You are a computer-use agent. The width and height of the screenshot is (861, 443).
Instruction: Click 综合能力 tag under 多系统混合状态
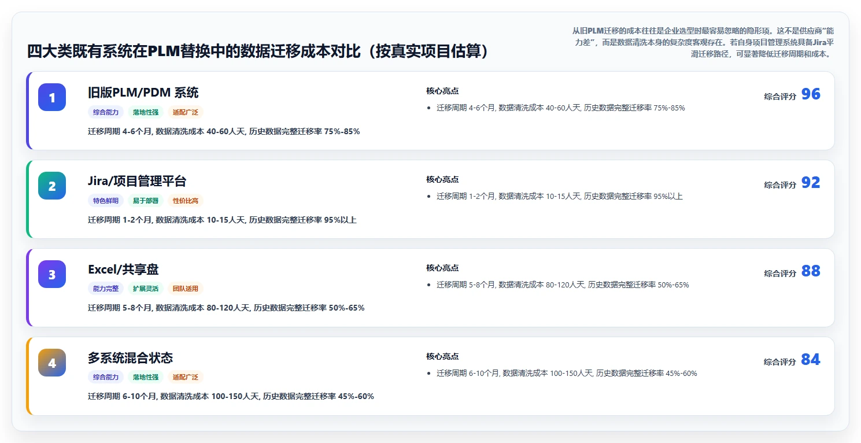point(106,377)
